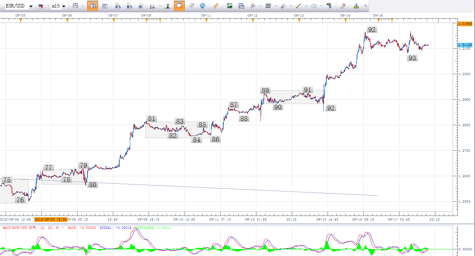The image size is (475, 256).
Task: Select the eraser tool
Action: 343,6
